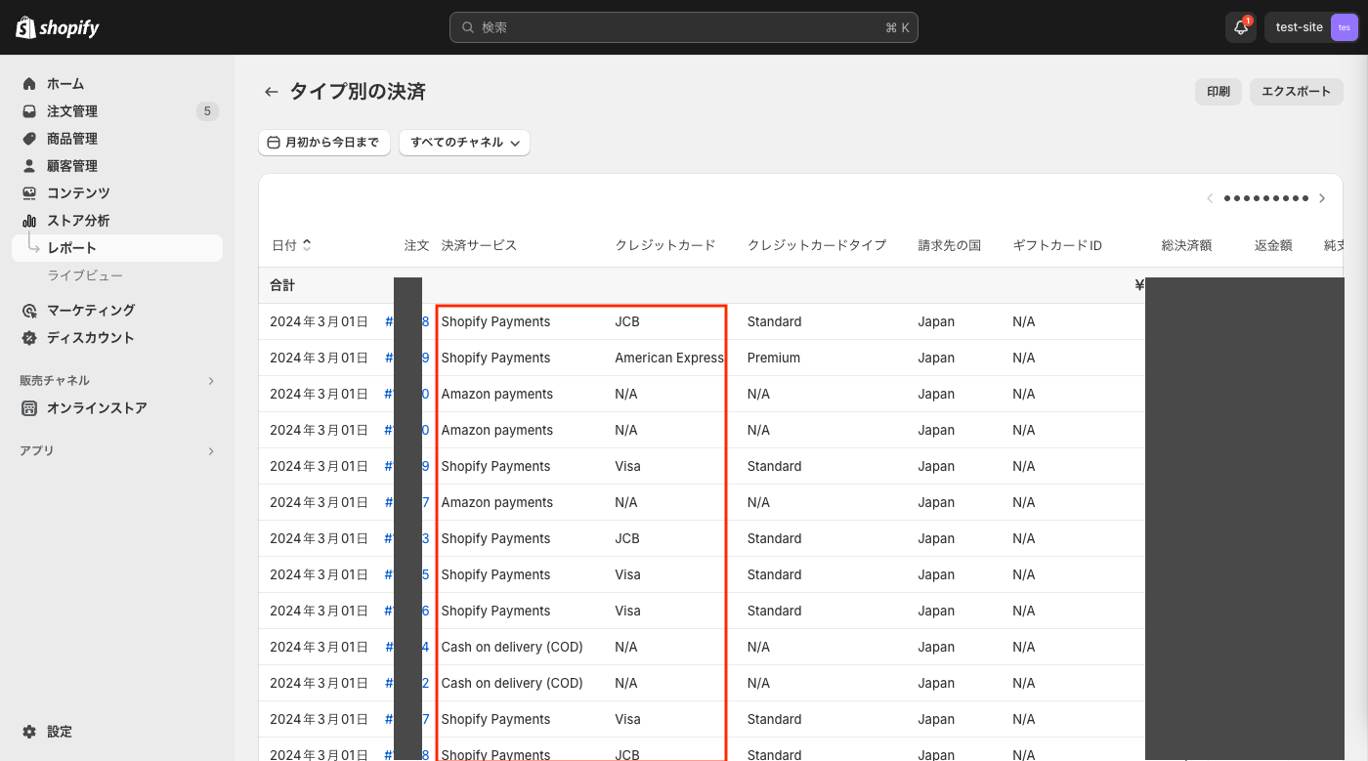Click the 商品管理 products tag icon
Viewport: 1368px width, 761px height.
[29, 139]
